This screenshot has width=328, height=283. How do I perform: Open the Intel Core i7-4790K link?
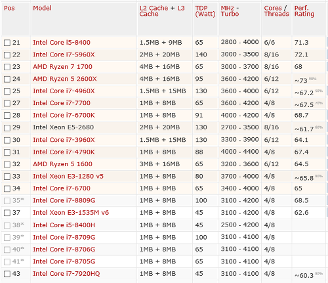tap(64, 152)
